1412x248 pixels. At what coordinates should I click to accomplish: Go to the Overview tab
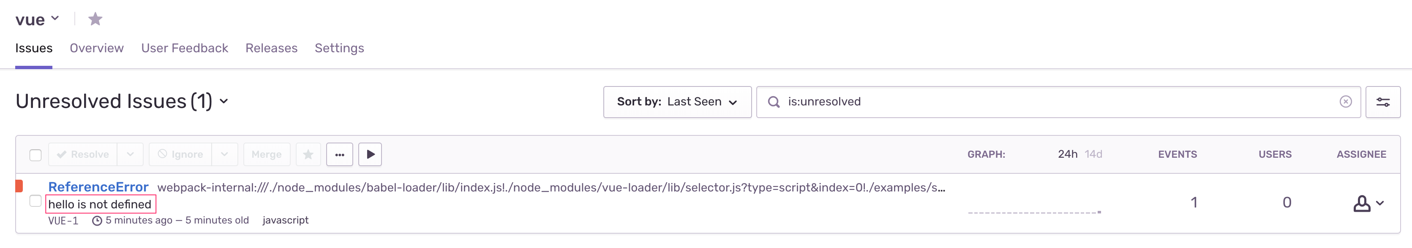tap(96, 48)
